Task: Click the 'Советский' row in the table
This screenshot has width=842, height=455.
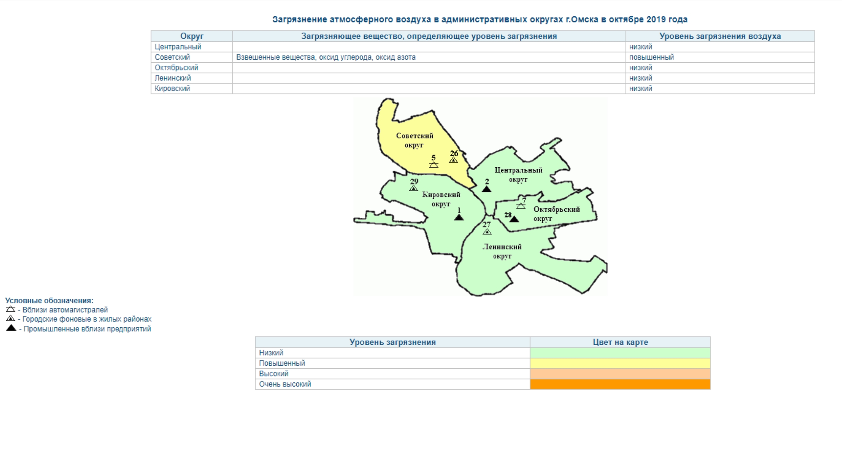Action: (x=172, y=57)
